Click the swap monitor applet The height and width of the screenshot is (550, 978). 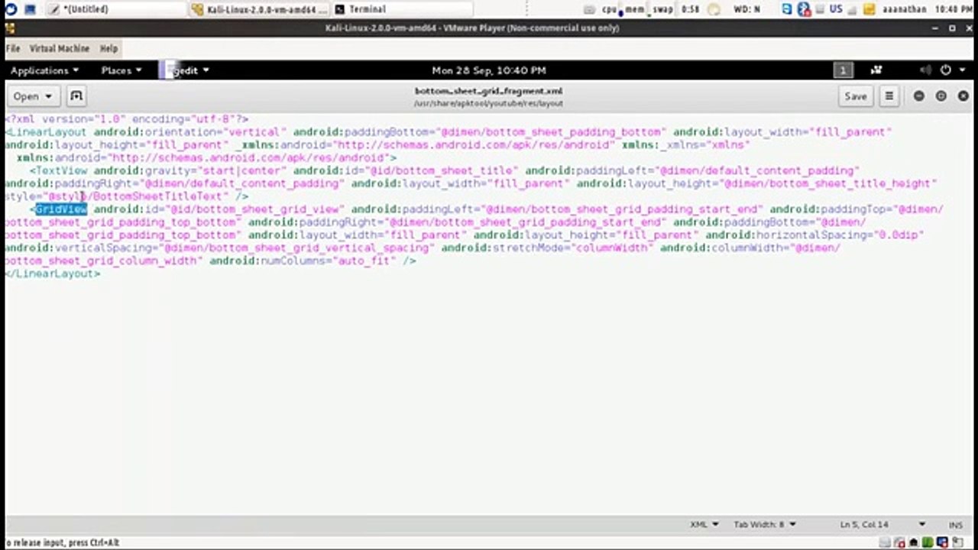click(x=661, y=9)
